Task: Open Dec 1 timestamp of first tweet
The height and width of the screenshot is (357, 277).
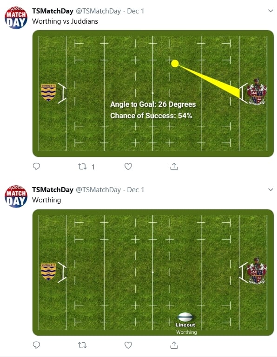Action: (x=135, y=11)
